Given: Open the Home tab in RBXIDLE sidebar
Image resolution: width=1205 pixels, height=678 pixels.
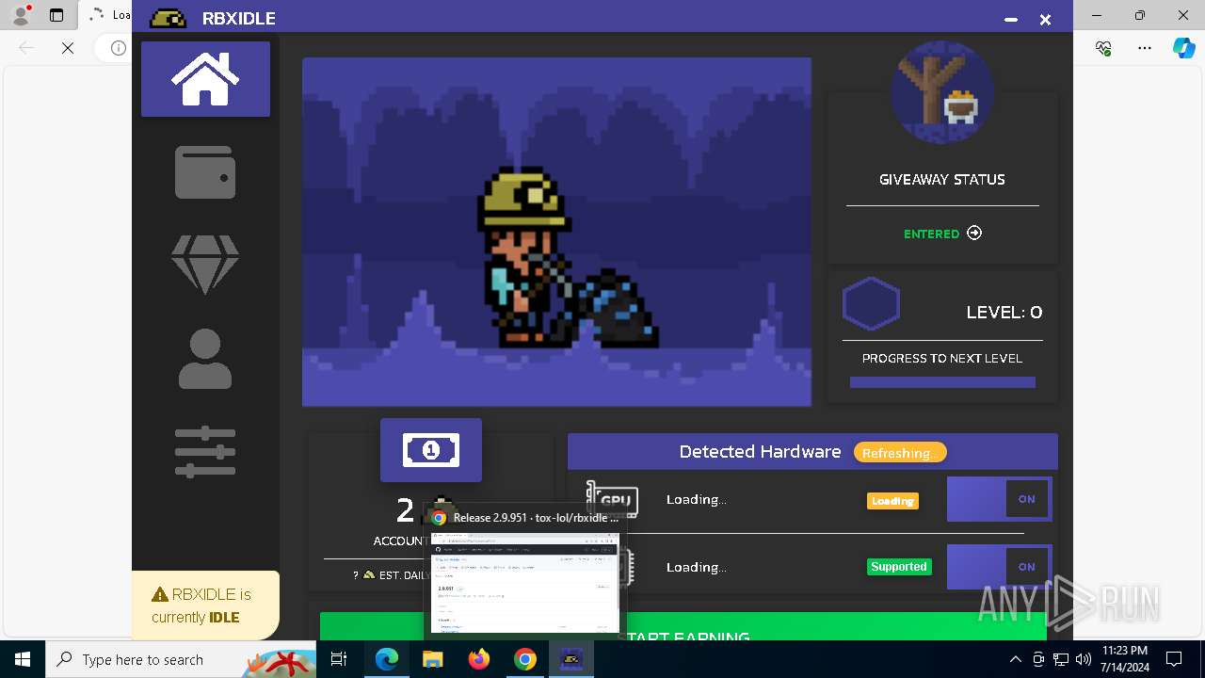Looking at the screenshot, I should 205,79.
